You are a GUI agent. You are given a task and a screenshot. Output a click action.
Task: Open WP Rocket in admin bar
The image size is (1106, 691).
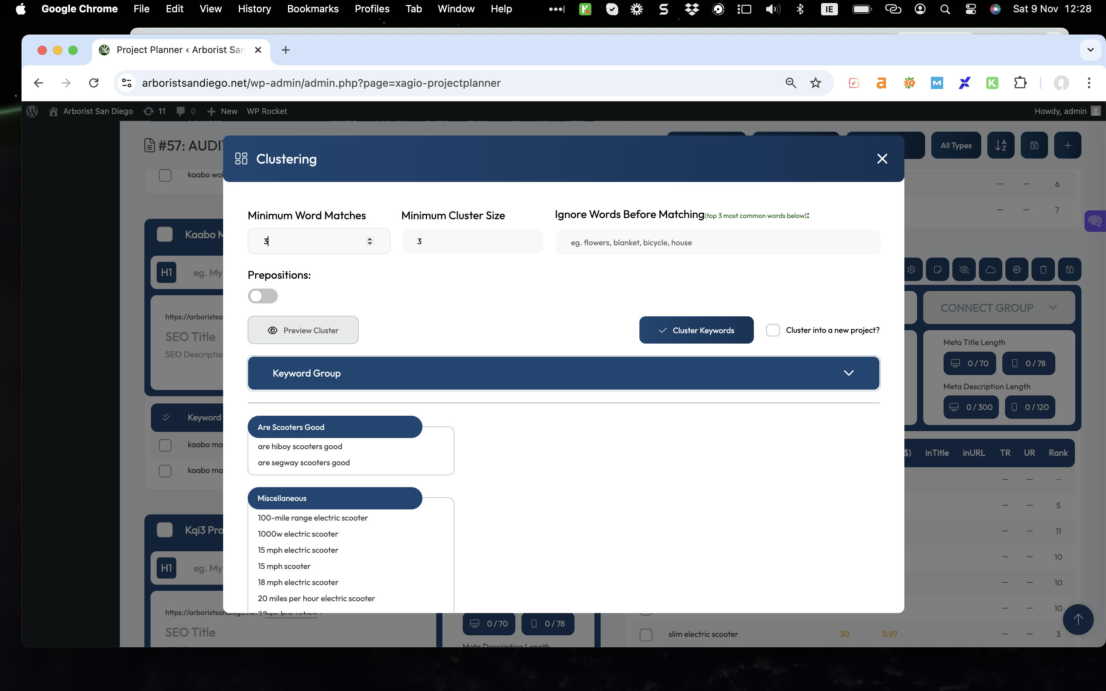coord(267,111)
